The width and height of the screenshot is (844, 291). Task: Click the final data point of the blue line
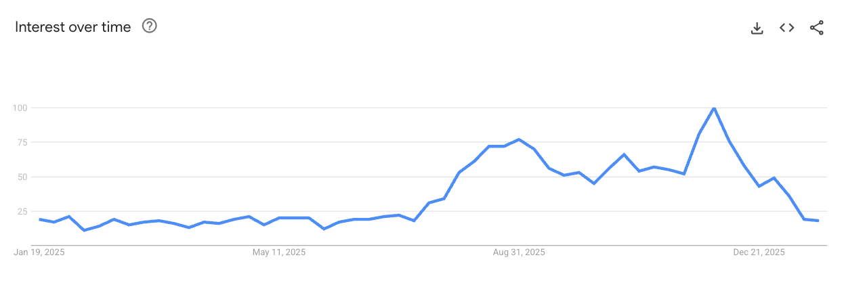click(x=818, y=221)
